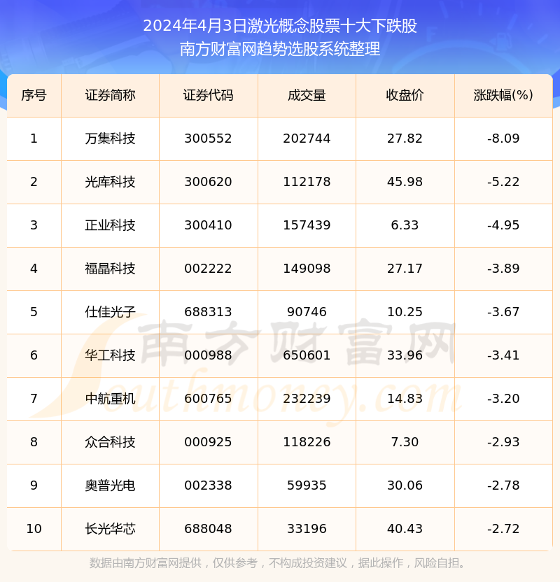The height and width of the screenshot is (582, 560).
Task: Click the 证券简称 column header
Action: click(x=110, y=95)
